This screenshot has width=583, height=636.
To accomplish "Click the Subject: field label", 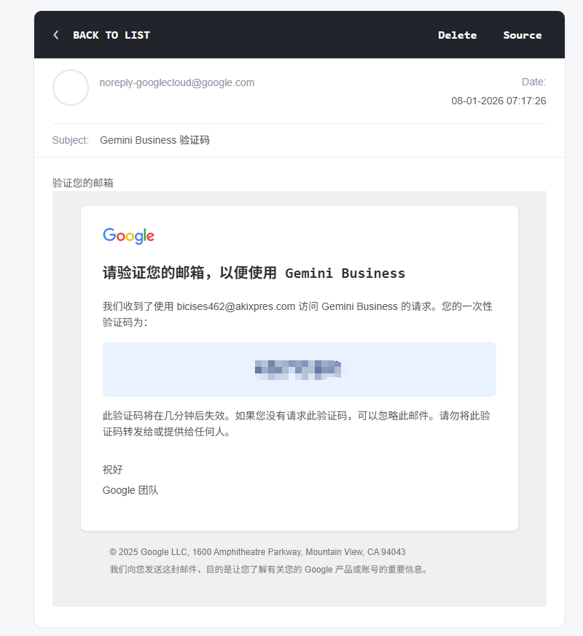I will [x=71, y=140].
